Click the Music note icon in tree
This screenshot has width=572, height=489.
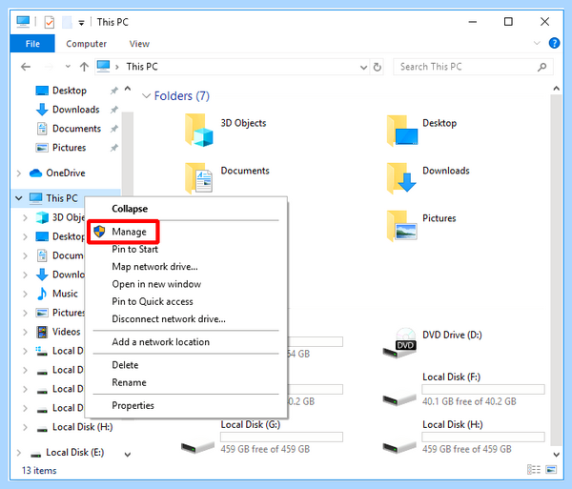[x=42, y=294]
